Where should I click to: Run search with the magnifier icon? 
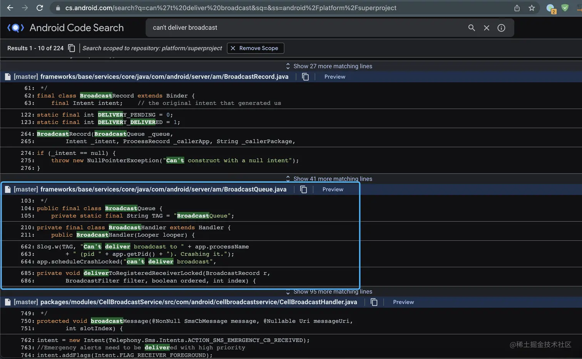472,28
